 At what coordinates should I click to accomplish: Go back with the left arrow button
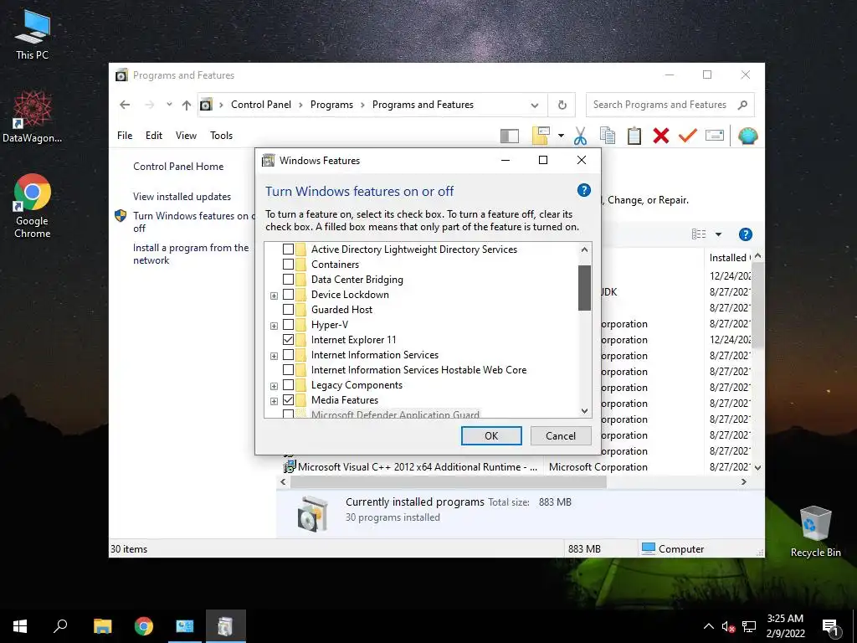(x=125, y=105)
